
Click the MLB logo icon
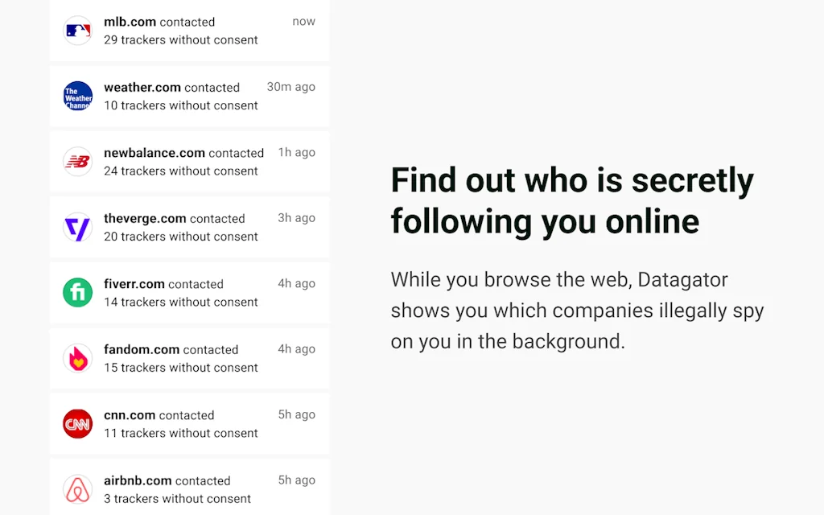[77, 31]
